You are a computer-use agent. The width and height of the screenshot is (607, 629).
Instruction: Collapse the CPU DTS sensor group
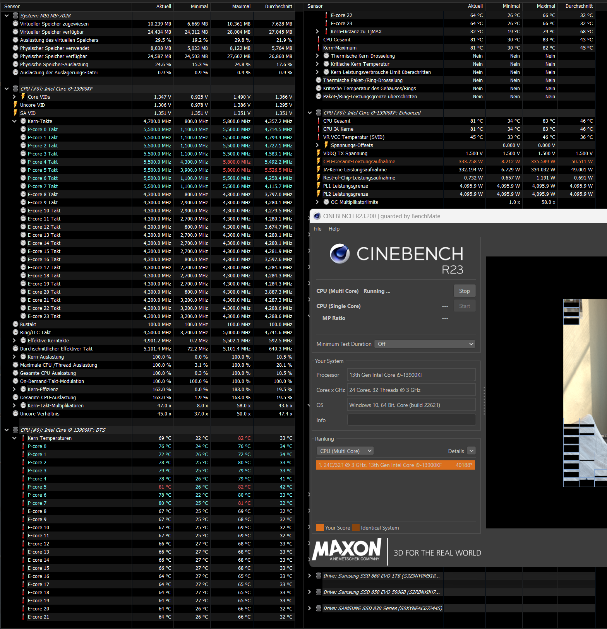click(x=7, y=430)
